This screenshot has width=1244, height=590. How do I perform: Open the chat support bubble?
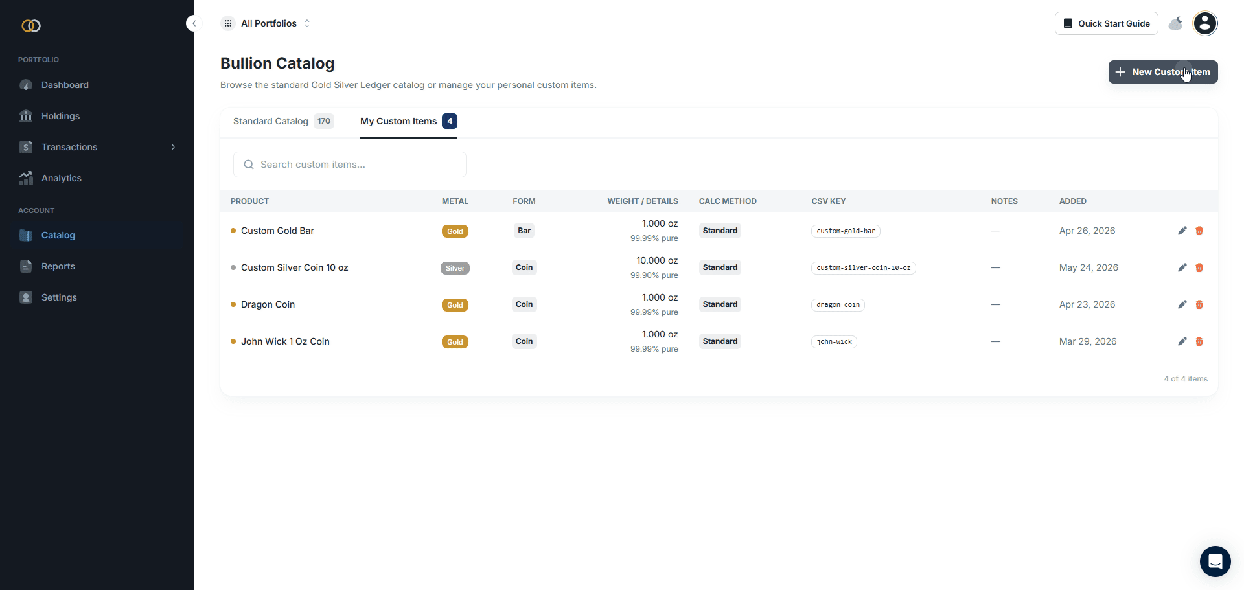tap(1215, 562)
